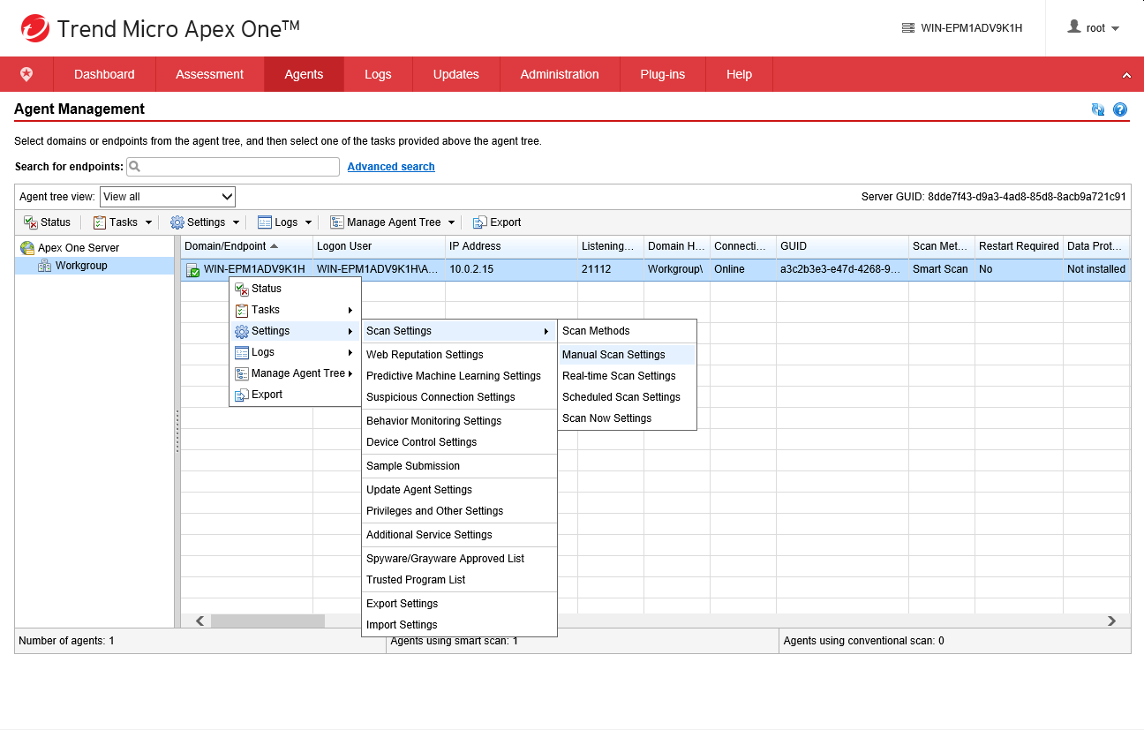Click the search magnifier icon
1144x730 pixels.
tap(136, 167)
